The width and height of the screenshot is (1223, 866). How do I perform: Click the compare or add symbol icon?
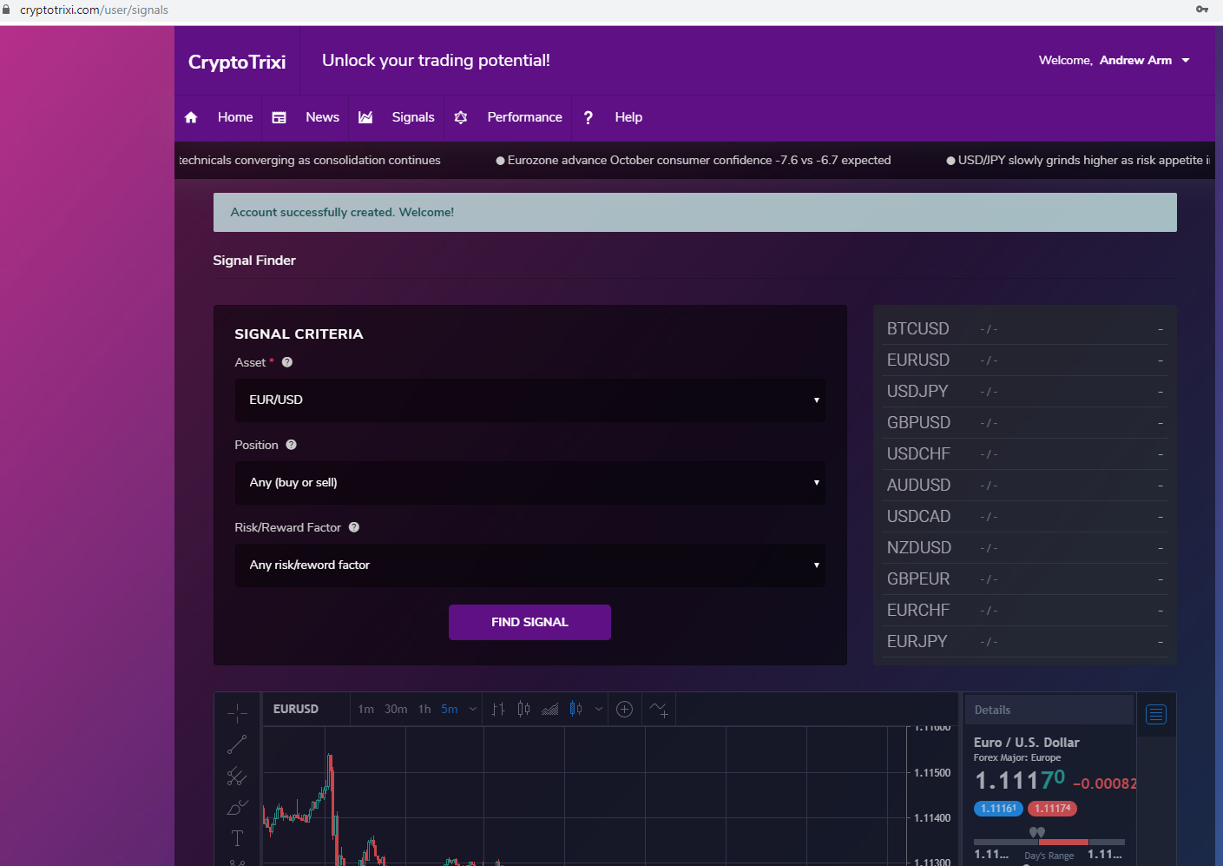click(x=624, y=710)
